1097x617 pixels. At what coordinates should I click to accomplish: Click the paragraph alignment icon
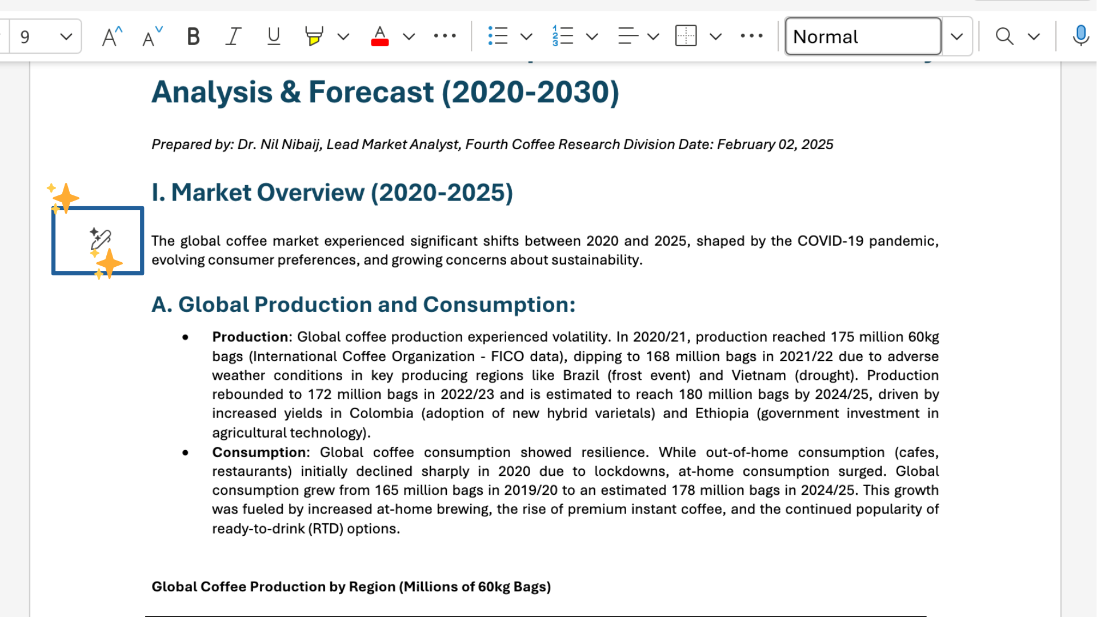click(628, 37)
